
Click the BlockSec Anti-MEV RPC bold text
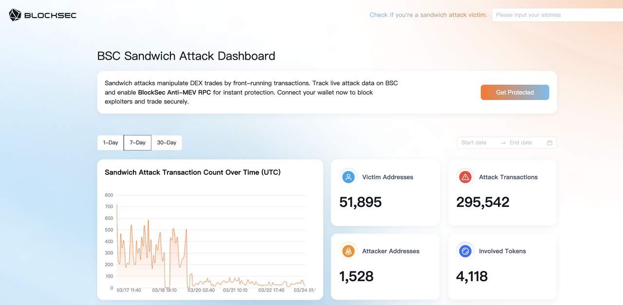174,92
